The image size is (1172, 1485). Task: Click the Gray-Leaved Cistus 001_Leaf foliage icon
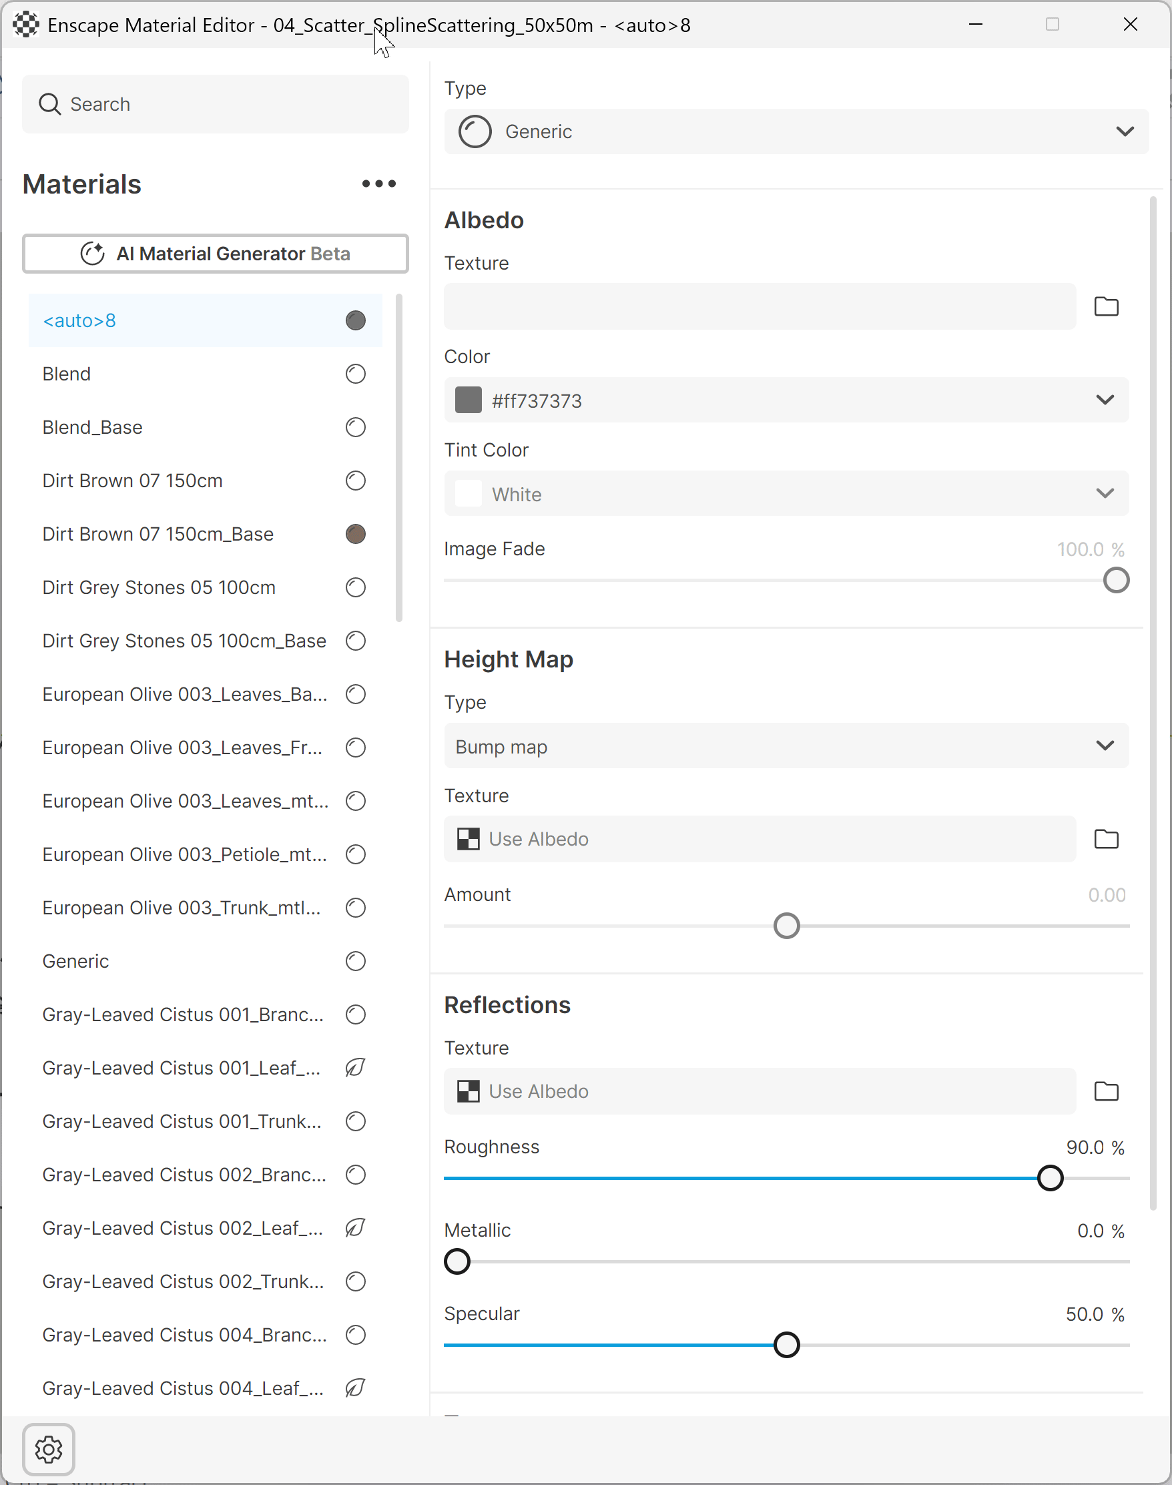point(356,1068)
